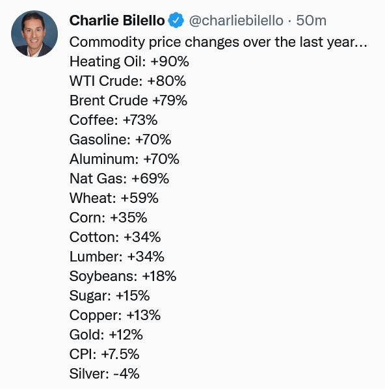The image size is (385, 389).
Task: Click the Lumber +34% line
Action: (x=117, y=256)
